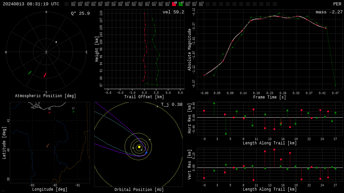Click the green station 17 cross on map
344x193 pixels.
pos(73,112)
